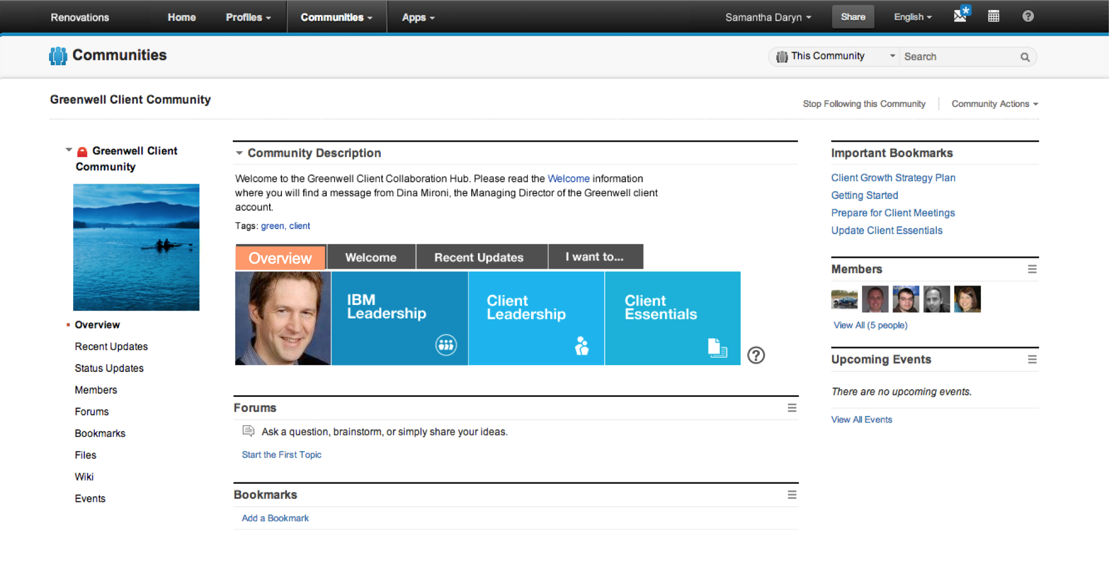The width and height of the screenshot is (1110, 572).
Task: Open the Apps menu in the top bar
Action: (x=418, y=17)
